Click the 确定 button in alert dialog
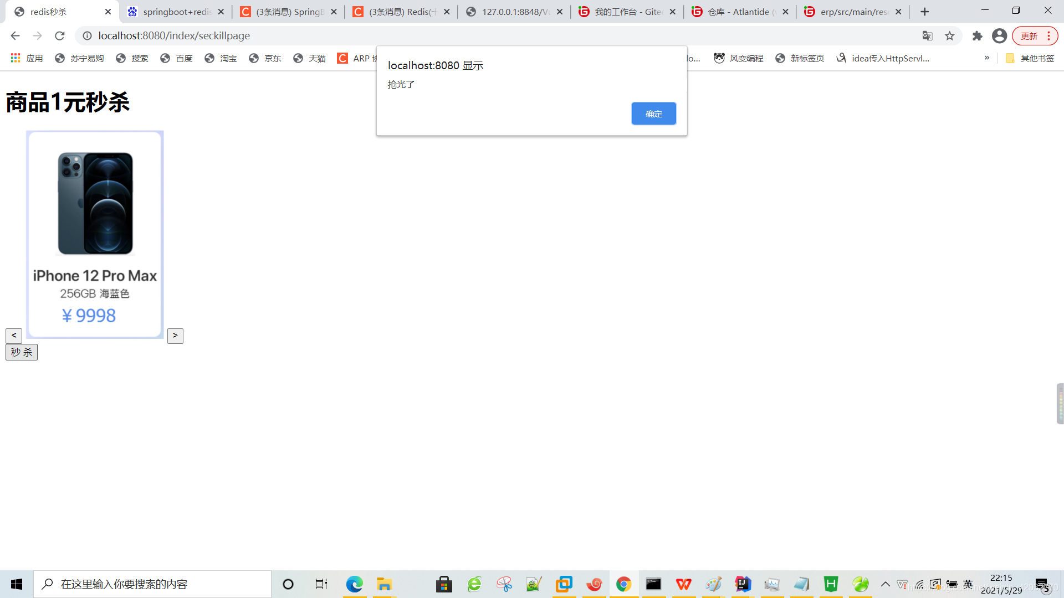The width and height of the screenshot is (1064, 598). [653, 114]
